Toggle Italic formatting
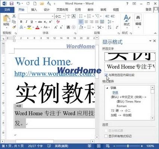This screenshot has width=159, height=149. tap(26, 22)
